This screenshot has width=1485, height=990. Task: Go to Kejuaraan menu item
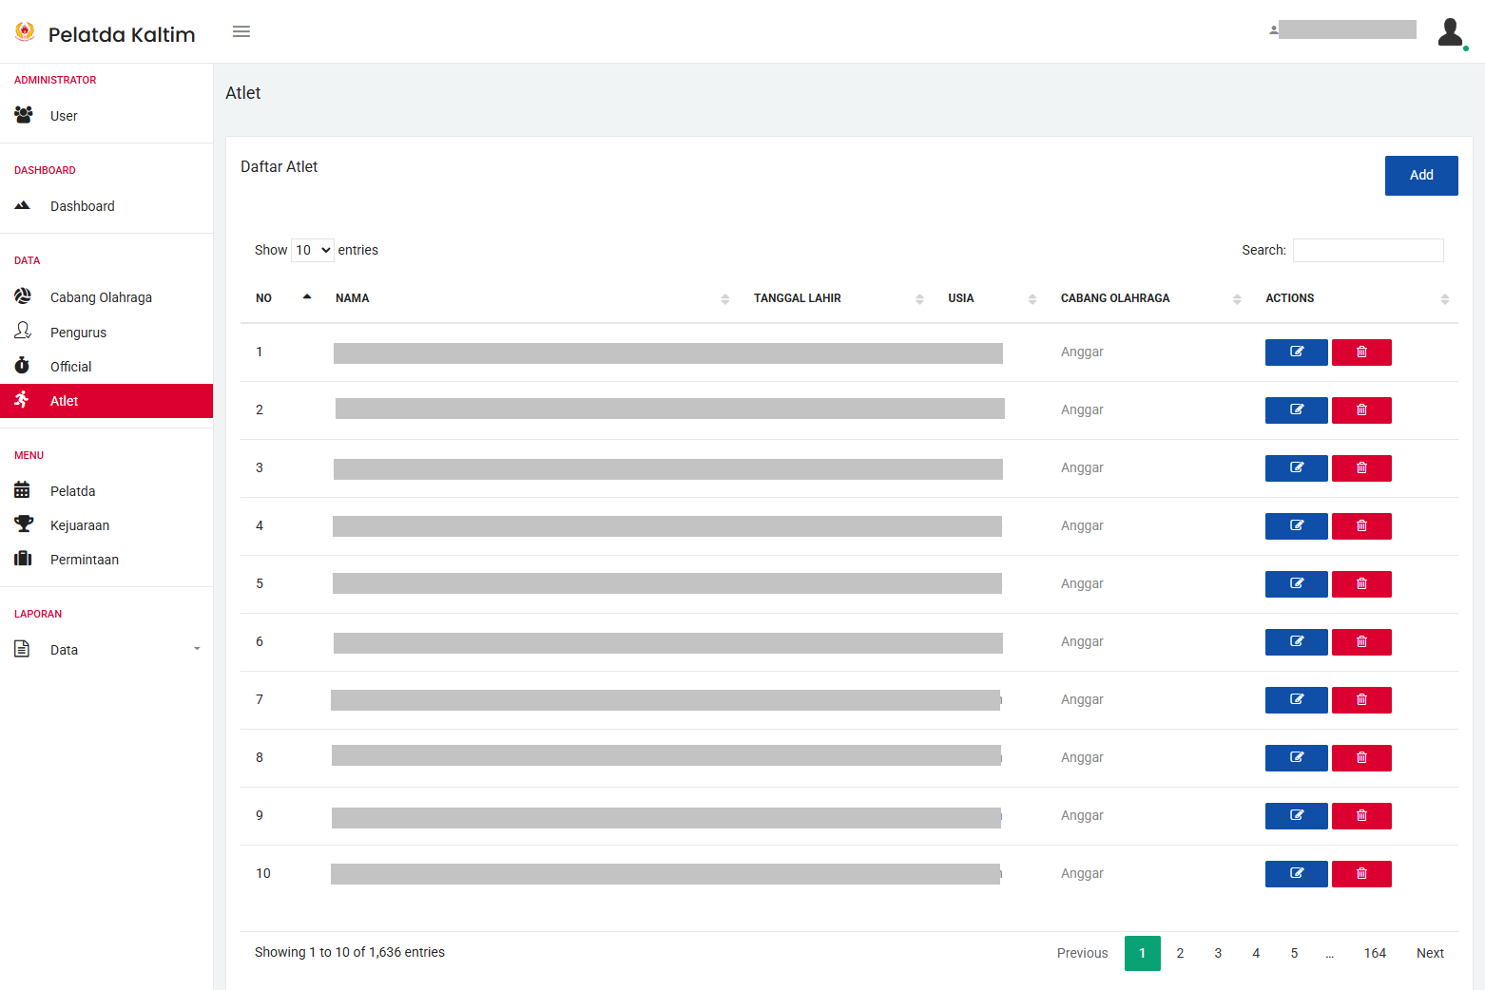point(80,525)
